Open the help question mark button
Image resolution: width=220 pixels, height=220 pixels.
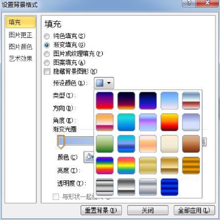188,3
